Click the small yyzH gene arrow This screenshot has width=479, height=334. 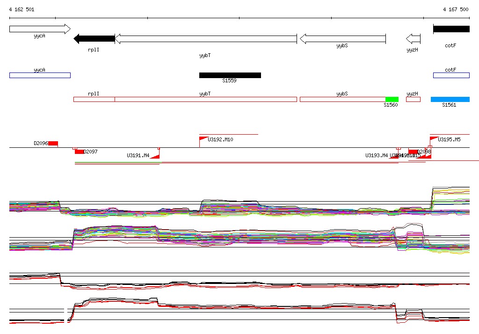pyautogui.click(x=414, y=39)
